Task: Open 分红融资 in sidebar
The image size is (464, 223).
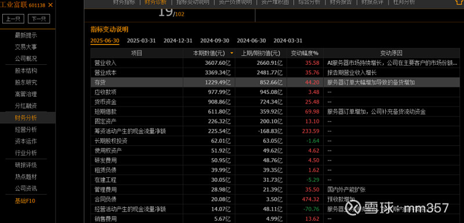Action: [26, 106]
